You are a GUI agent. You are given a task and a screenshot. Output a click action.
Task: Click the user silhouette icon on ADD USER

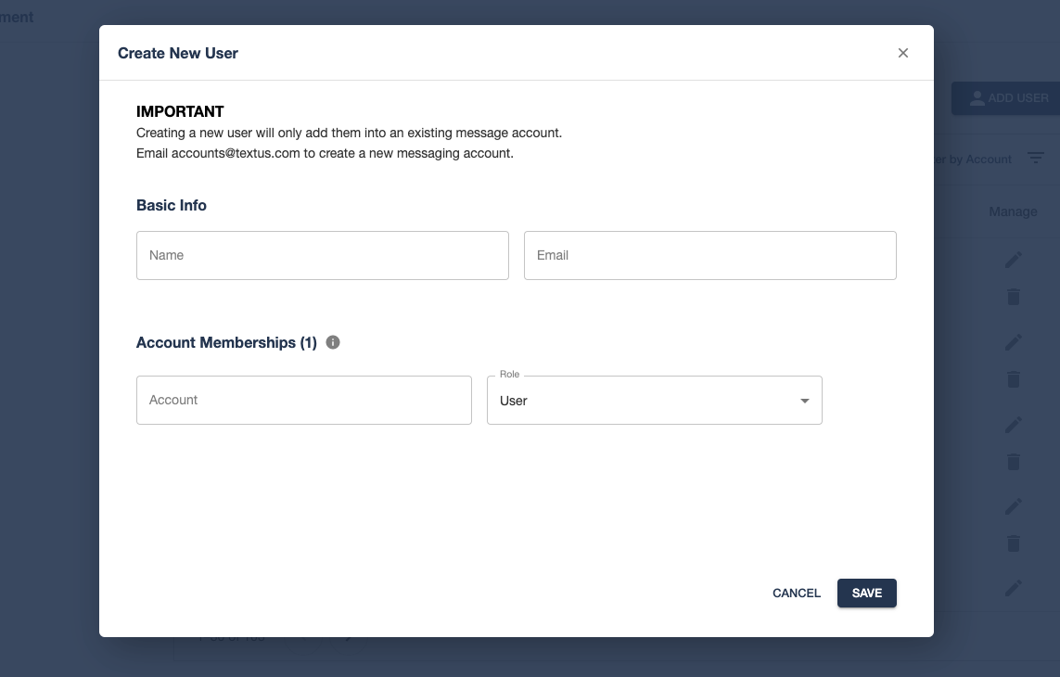pyautogui.click(x=977, y=98)
